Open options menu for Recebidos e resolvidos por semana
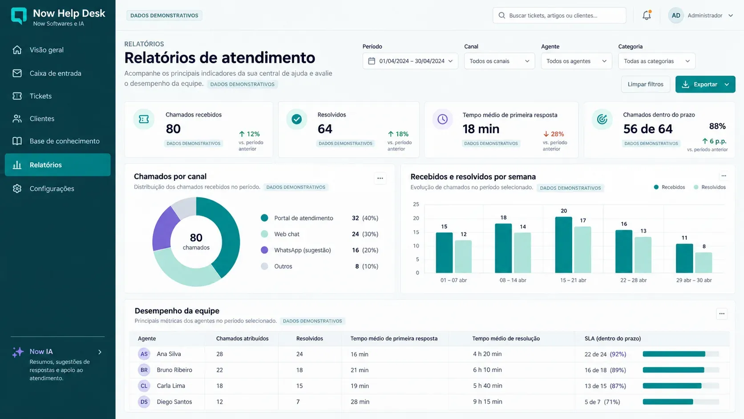This screenshot has width=744, height=419. pos(724,175)
